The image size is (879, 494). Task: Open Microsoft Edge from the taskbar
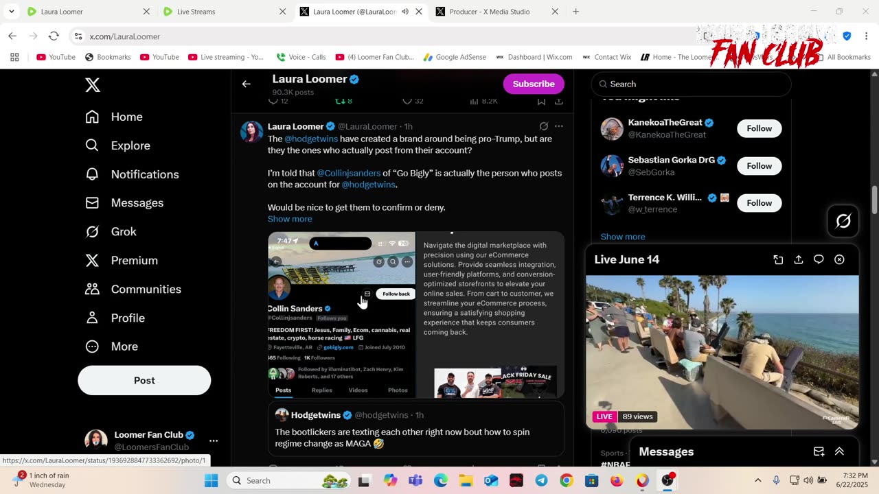pyautogui.click(x=440, y=480)
